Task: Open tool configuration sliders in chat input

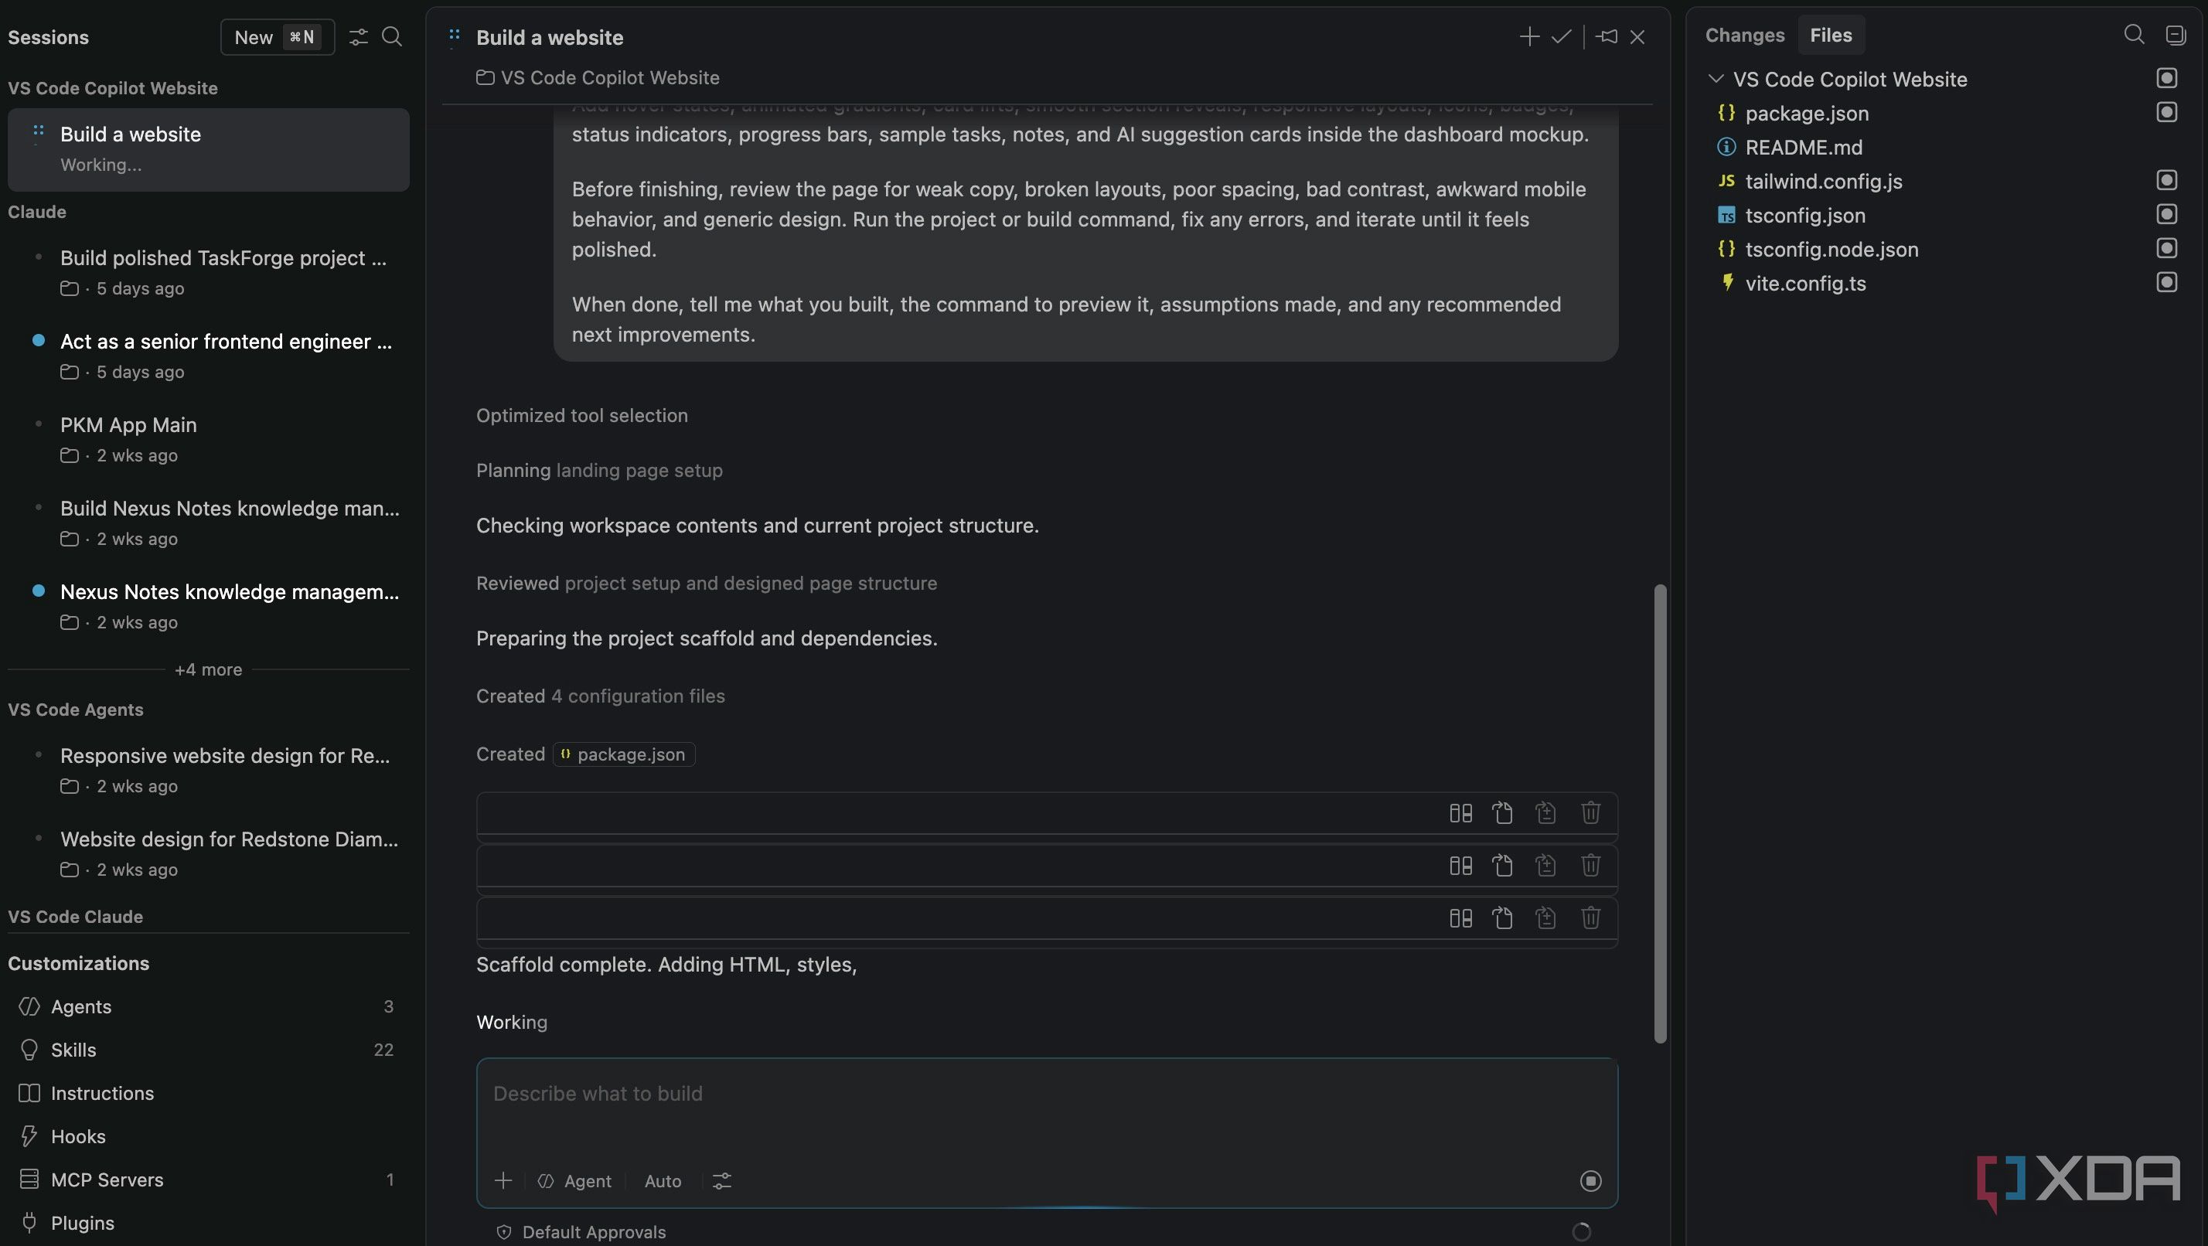Action: point(722,1181)
